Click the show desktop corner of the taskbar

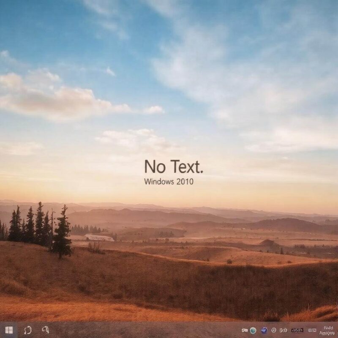tap(337, 330)
